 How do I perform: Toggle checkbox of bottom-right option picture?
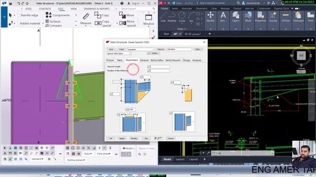point(171,113)
